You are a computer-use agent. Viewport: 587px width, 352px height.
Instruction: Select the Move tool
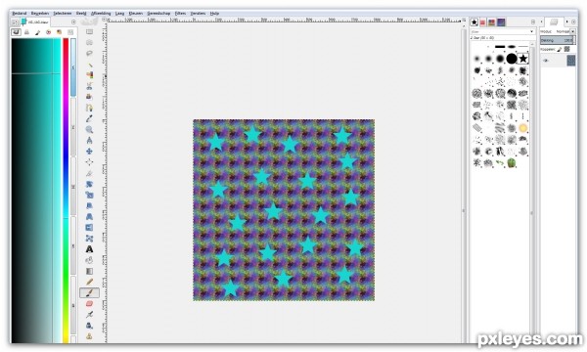click(x=89, y=152)
